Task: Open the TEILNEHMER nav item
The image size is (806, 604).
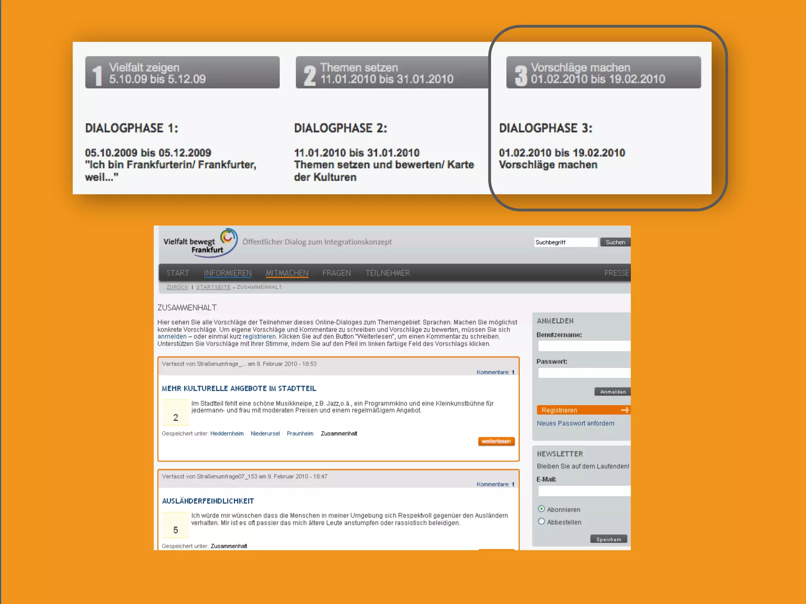Action: pyautogui.click(x=388, y=273)
